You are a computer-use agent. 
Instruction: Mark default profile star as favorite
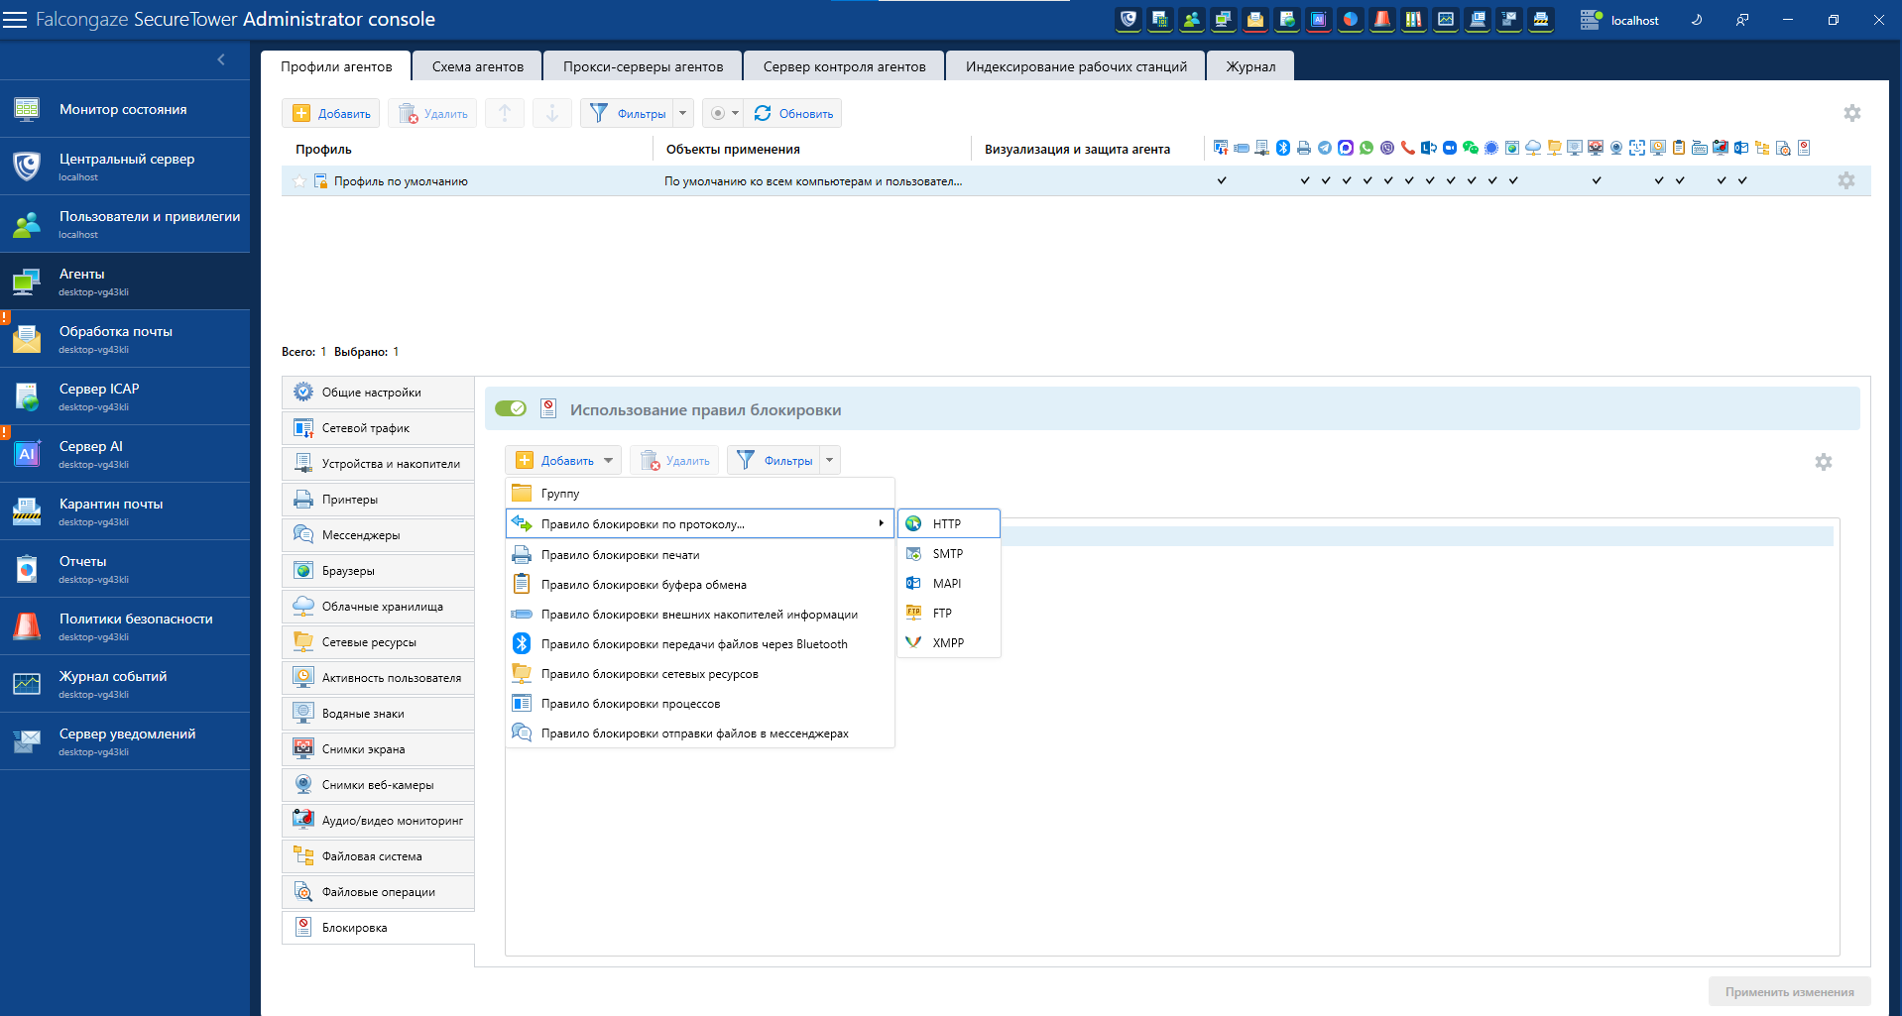click(x=299, y=181)
